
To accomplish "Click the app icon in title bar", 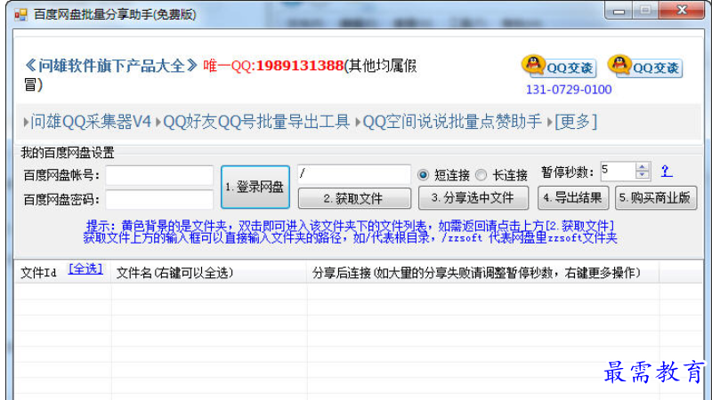I will point(20,14).
